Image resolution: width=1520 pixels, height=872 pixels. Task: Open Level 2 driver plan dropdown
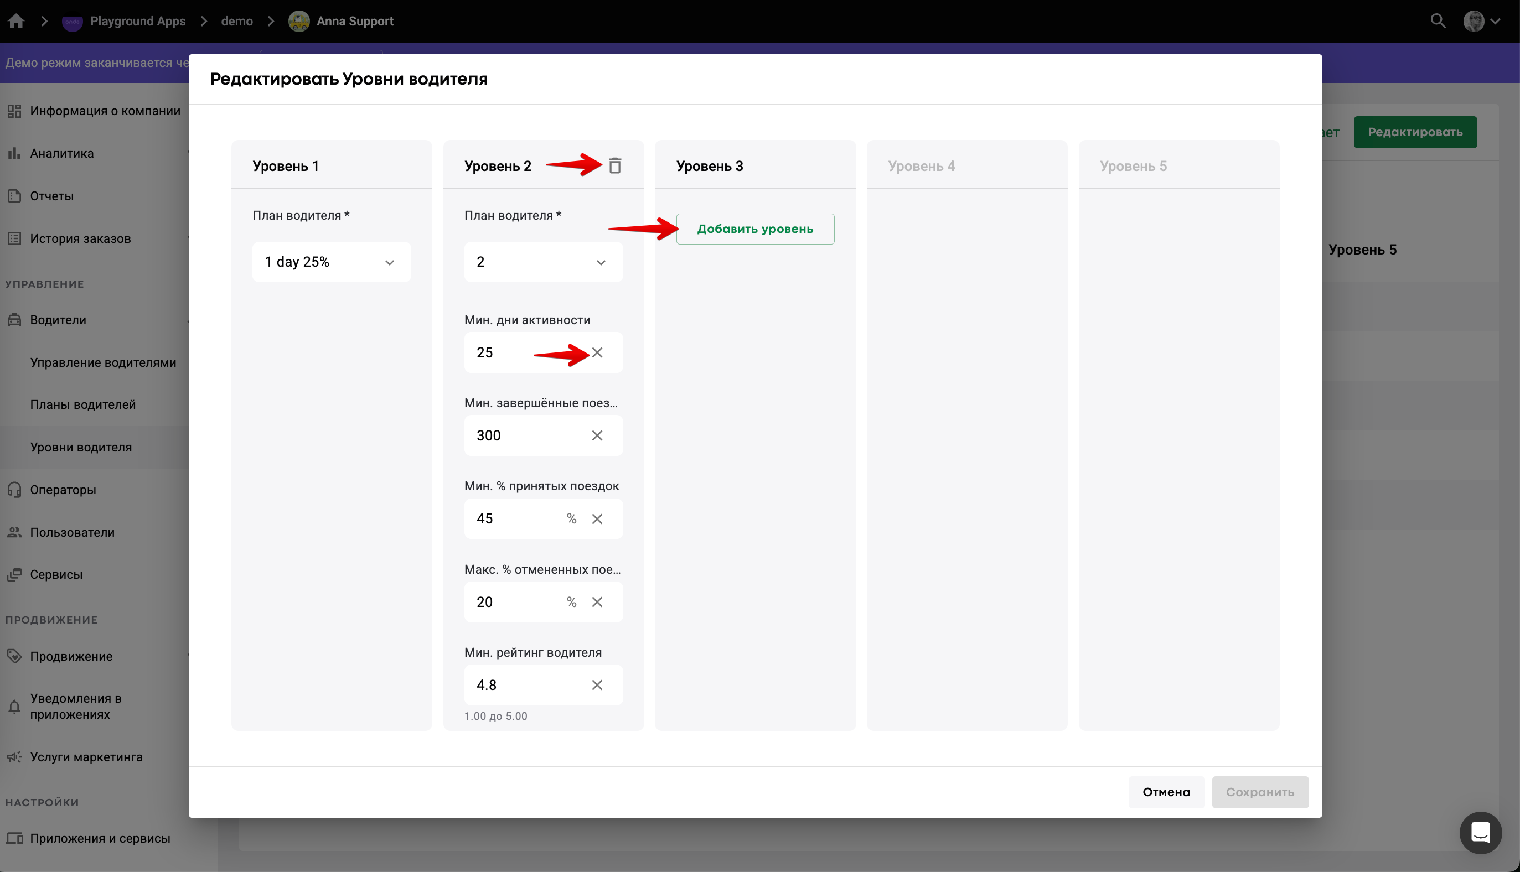543,262
